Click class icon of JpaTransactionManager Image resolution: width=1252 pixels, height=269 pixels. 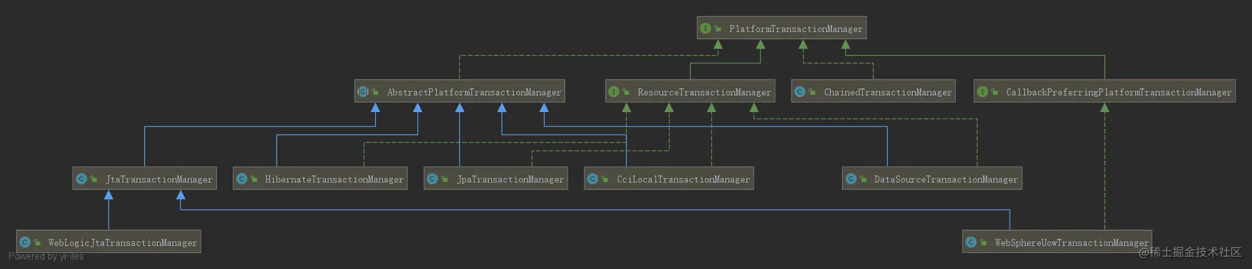(x=432, y=179)
